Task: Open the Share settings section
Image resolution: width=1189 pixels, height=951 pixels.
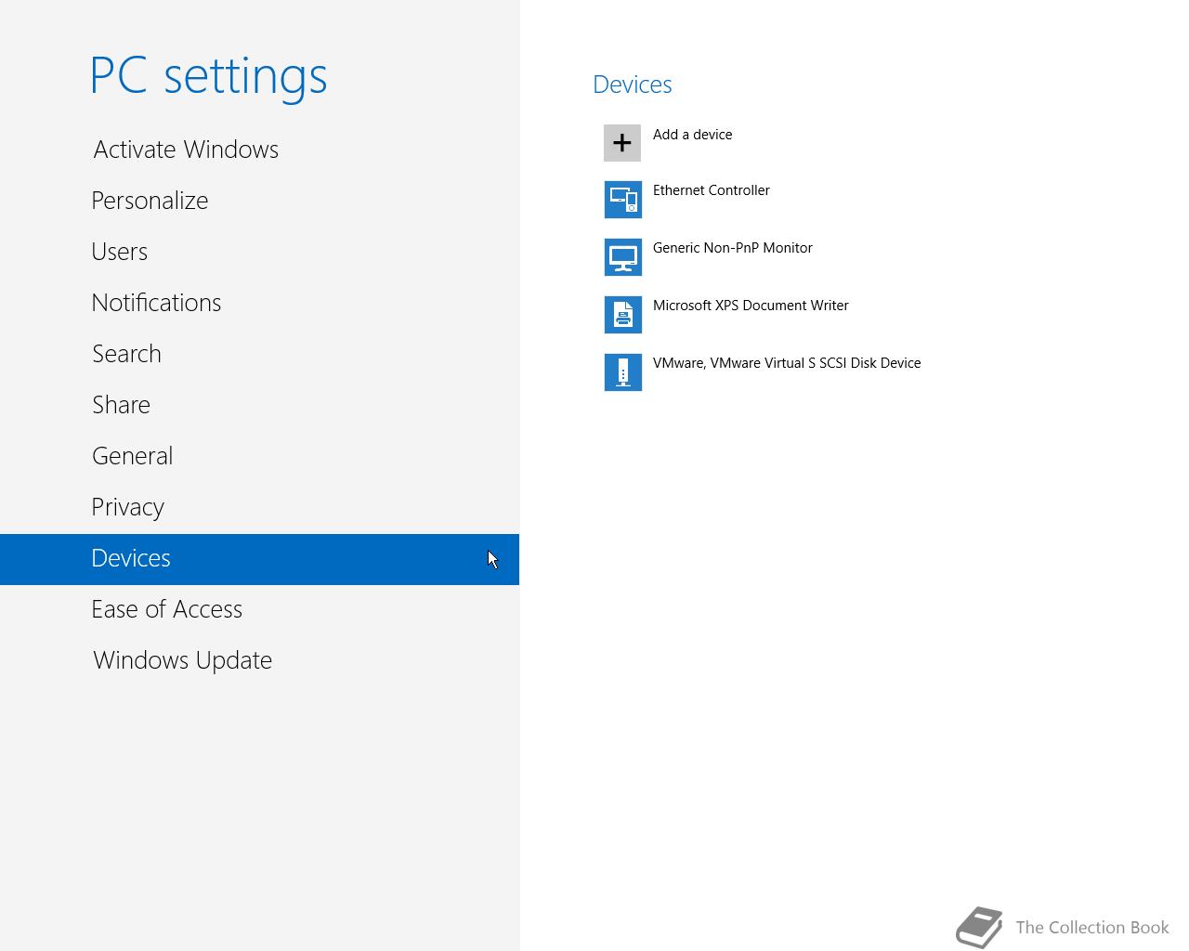Action: coord(259,405)
